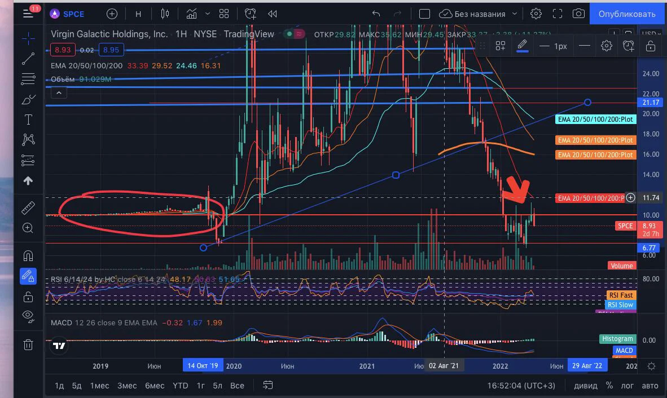Toggle stay in drawing mode
Viewport: 667px width, 398px height.
[28, 277]
